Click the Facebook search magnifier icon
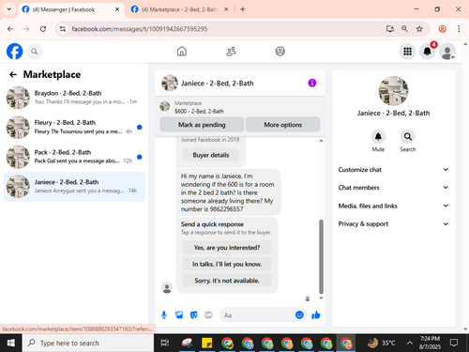The width and height of the screenshot is (469, 352). point(35,52)
